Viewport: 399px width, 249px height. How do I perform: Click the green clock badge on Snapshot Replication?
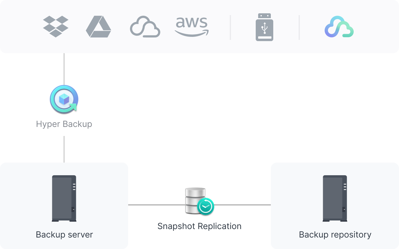coord(205,207)
